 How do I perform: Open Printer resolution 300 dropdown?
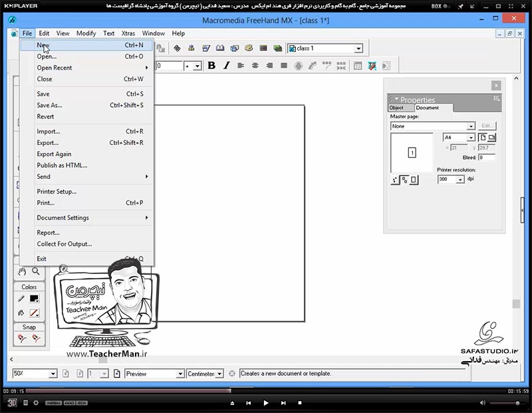coord(460,179)
